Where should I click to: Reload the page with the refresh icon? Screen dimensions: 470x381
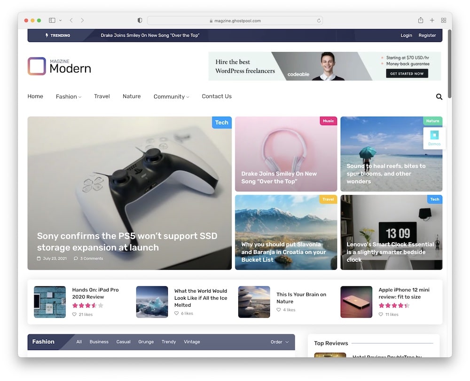[x=319, y=20]
